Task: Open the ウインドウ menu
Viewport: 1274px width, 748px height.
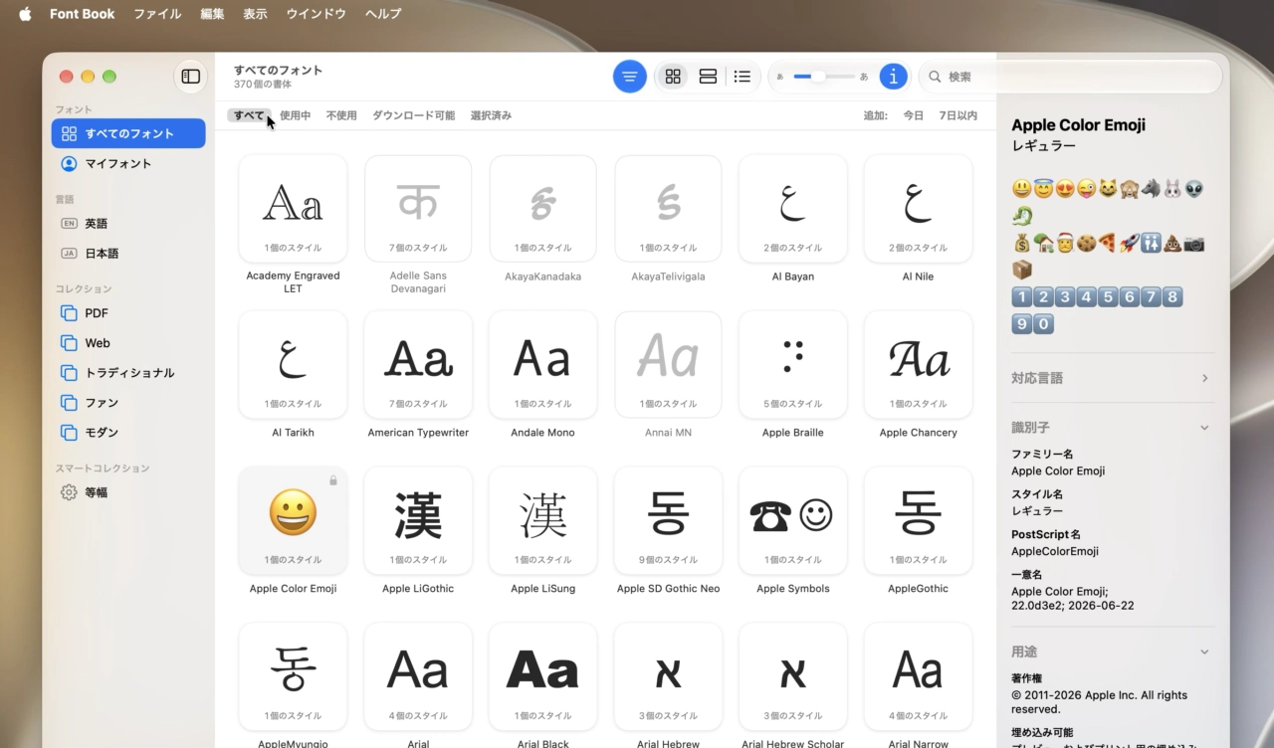Action: [x=316, y=14]
